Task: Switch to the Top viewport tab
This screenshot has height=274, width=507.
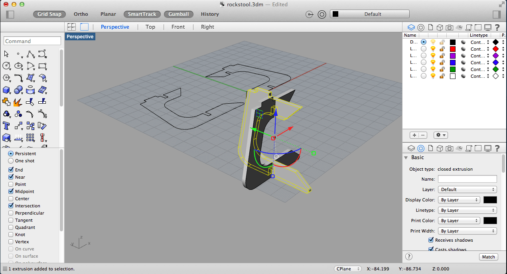Action: [150, 27]
